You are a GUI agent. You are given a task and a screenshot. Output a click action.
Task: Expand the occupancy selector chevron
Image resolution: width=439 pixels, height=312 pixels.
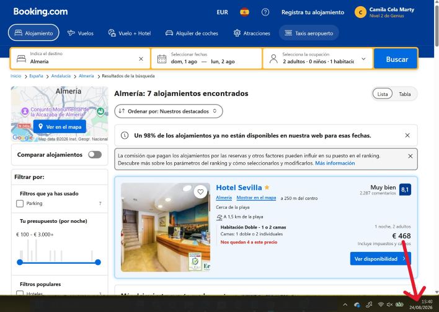point(363,59)
